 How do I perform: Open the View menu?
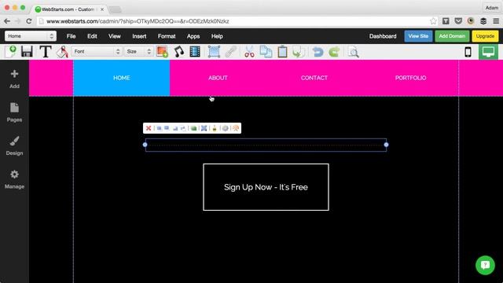[115, 36]
